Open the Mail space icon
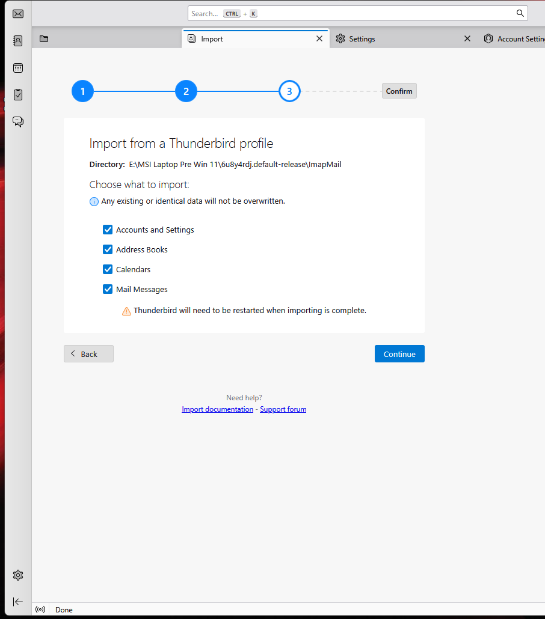 [x=18, y=14]
